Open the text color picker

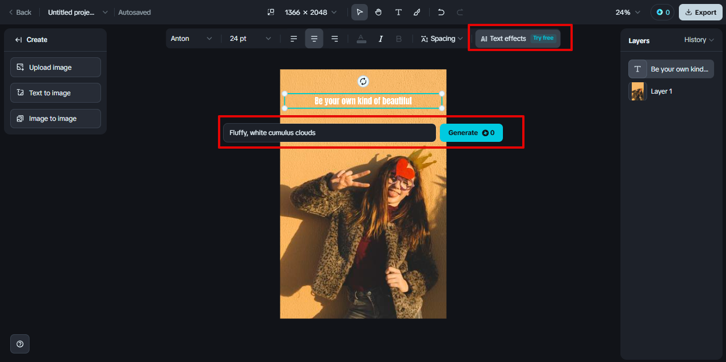(x=361, y=39)
